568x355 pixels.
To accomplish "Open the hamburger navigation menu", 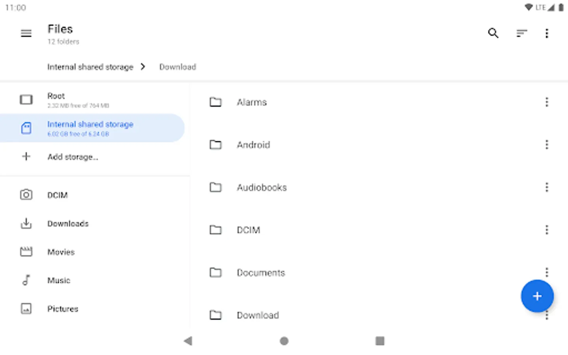I will coord(26,34).
